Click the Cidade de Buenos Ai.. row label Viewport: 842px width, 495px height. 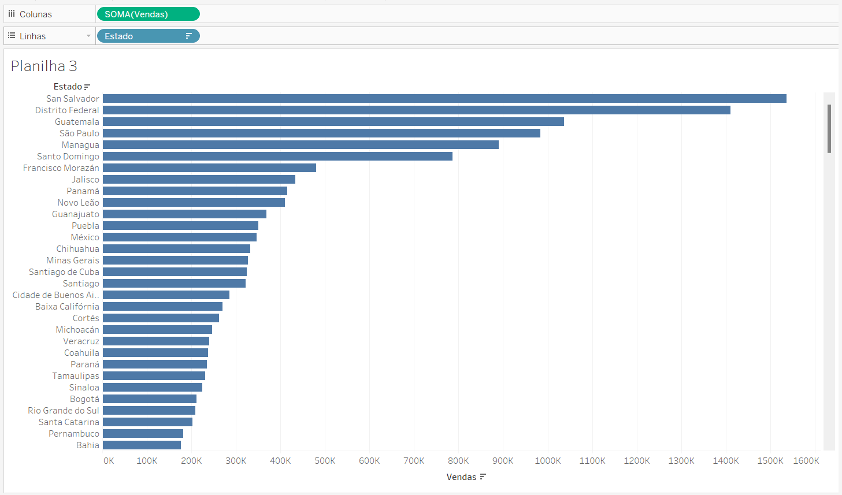[x=56, y=295]
